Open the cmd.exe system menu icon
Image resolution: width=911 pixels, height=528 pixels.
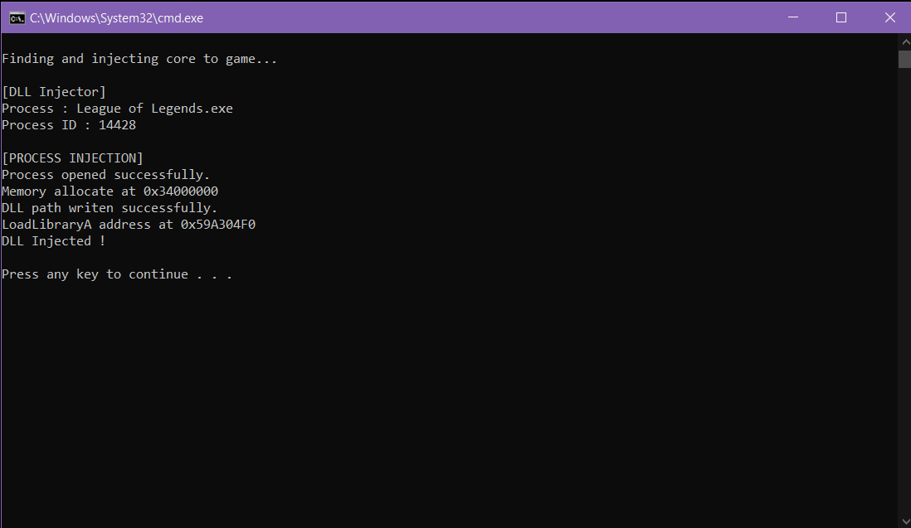click(x=17, y=18)
